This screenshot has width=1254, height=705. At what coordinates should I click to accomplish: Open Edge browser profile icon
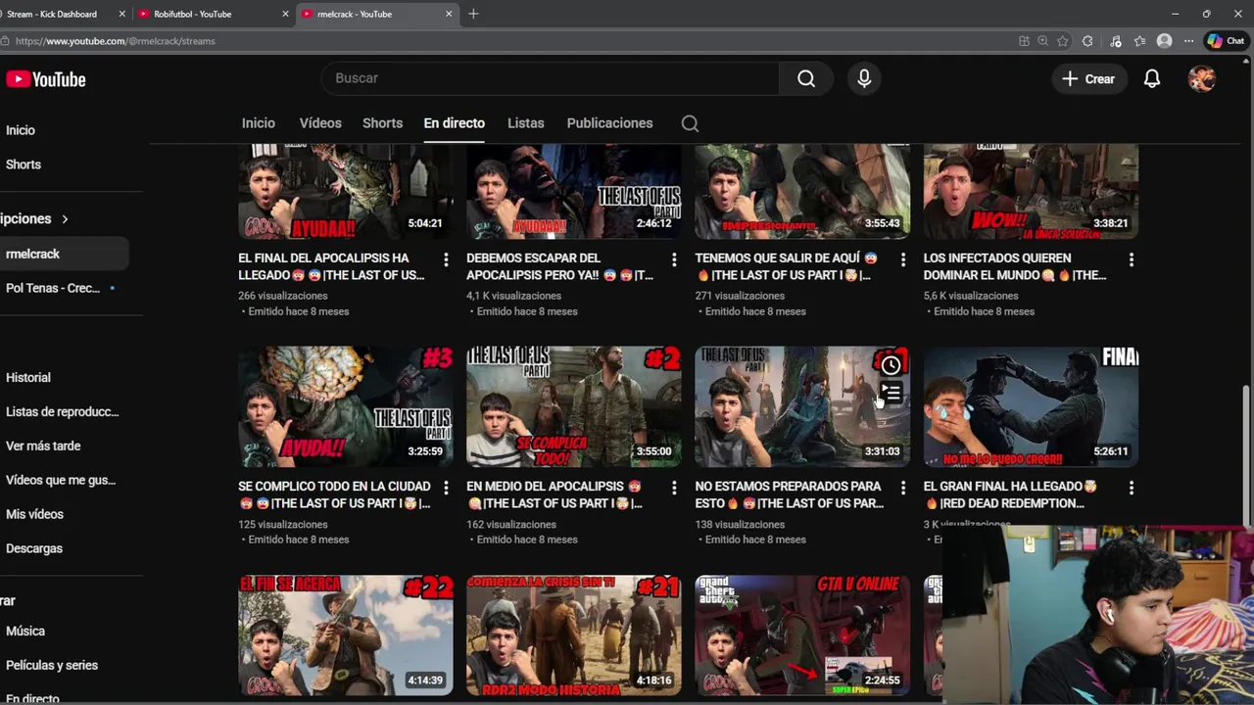pyautogui.click(x=1164, y=41)
